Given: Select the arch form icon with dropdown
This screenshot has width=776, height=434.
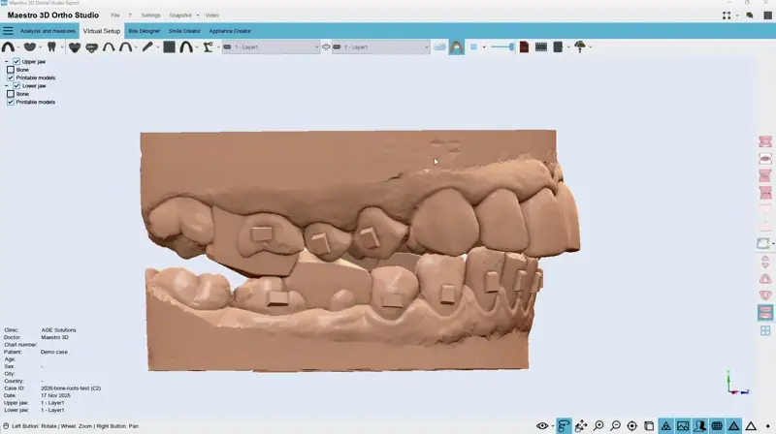Looking at the screenshot, I should (x=126, y=46).
